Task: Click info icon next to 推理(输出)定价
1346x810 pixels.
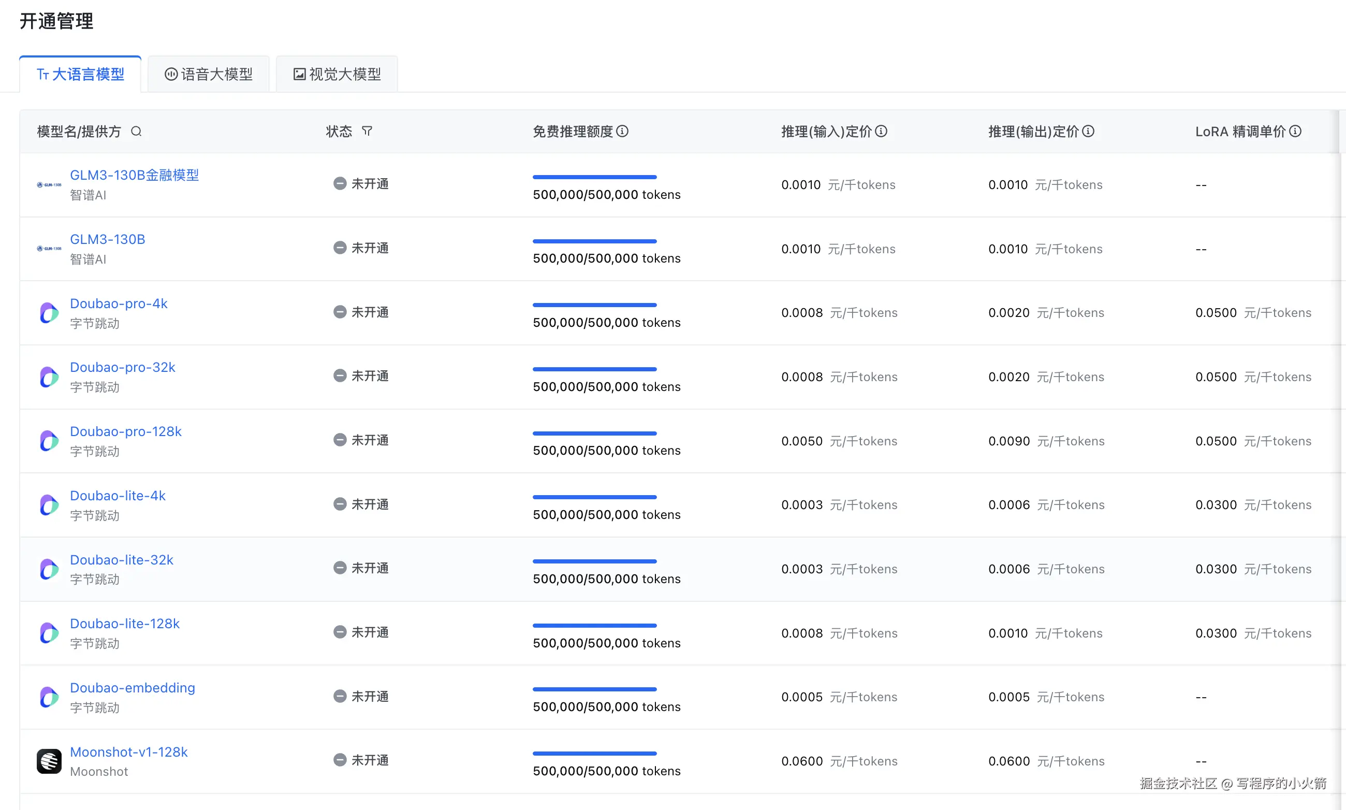Action: 1088,132
